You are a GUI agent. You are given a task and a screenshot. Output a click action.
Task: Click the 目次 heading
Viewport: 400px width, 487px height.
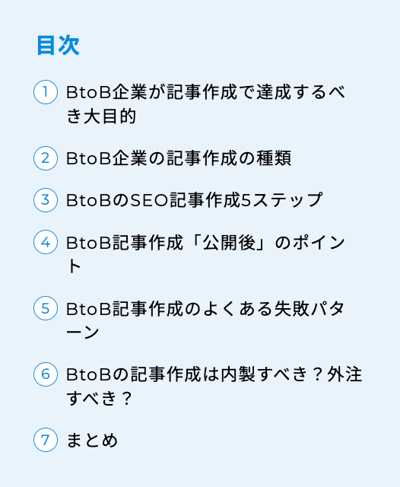coord(58,46)
